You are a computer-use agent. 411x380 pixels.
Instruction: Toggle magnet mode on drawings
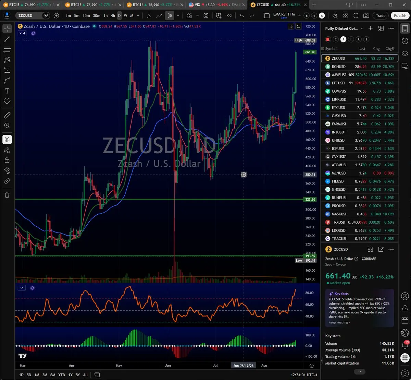pos(7,139)
